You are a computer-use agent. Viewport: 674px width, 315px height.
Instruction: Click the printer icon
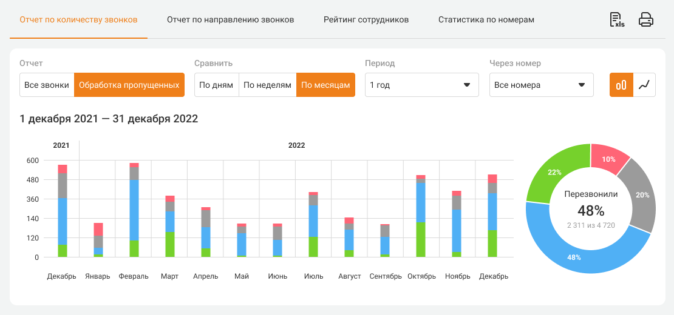(645, 20)
